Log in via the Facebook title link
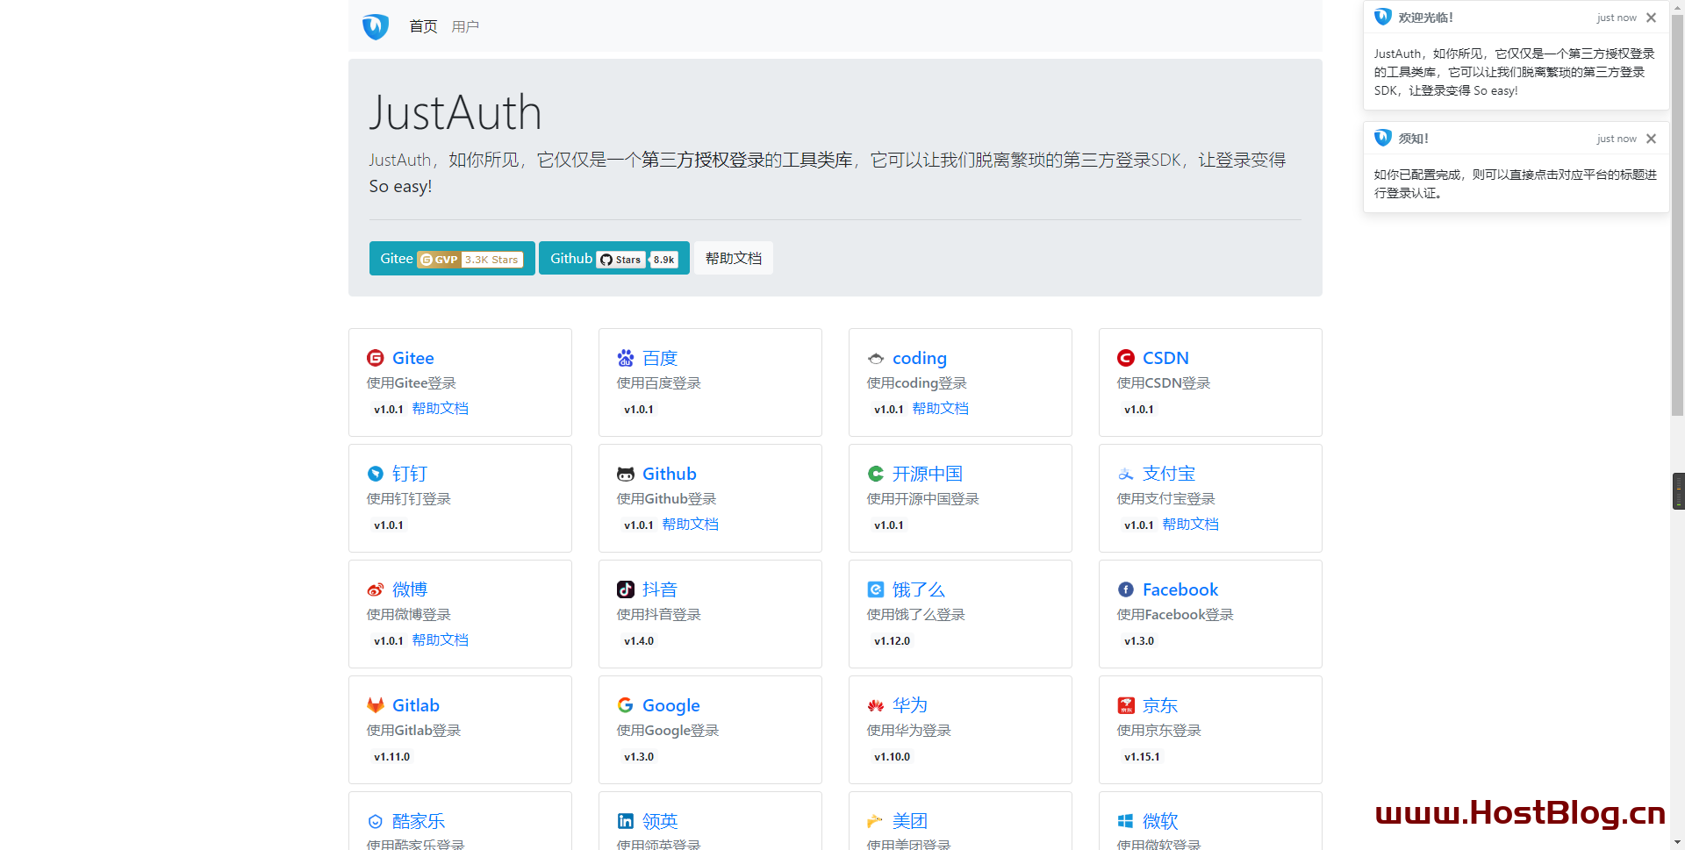 click(x=1180, y=589)
